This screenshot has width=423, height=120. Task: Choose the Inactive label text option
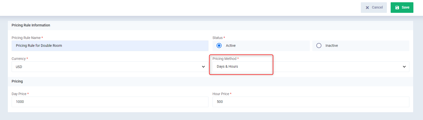pyautogui.click(x=332, y=46)
